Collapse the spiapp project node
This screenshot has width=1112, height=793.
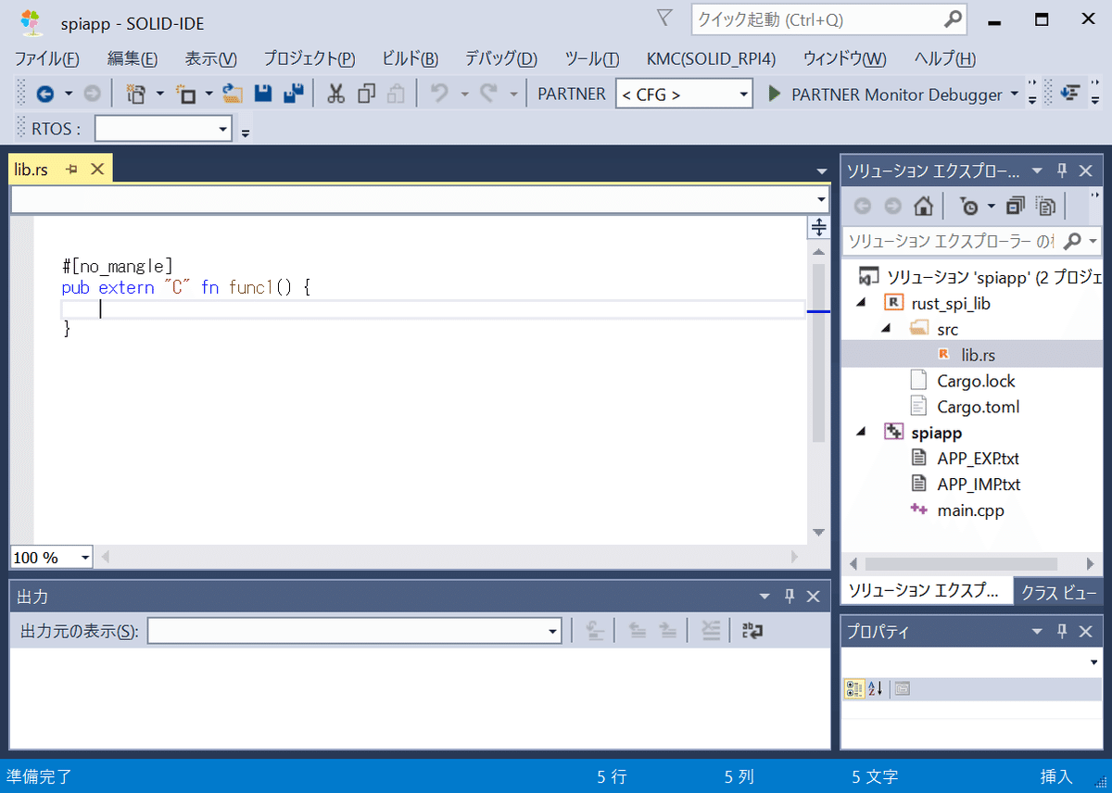point(861,433)
